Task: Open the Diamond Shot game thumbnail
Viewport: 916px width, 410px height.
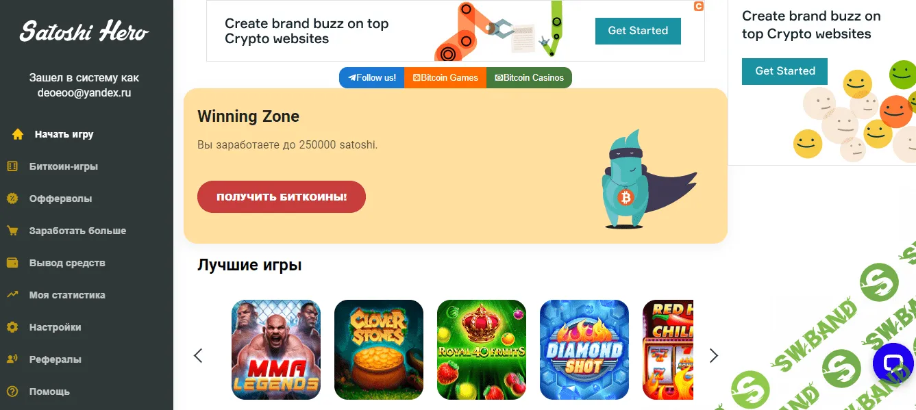Action: tap(584, 350)
